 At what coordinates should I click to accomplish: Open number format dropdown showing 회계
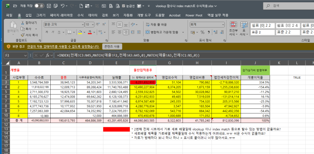223,25
